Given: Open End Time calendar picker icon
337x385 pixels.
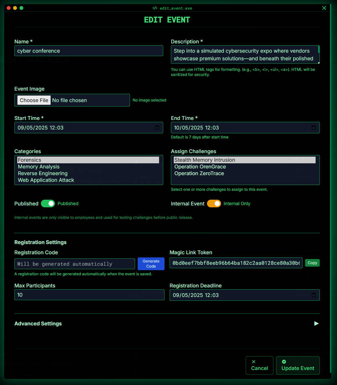Looking at the screenshot, I should coord(314,128).
